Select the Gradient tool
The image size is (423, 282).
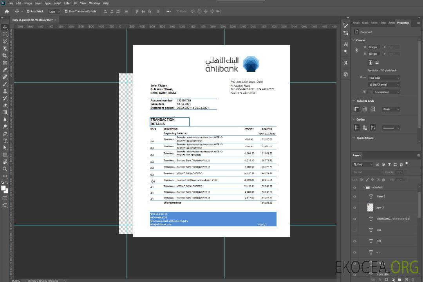coord(5,112)
